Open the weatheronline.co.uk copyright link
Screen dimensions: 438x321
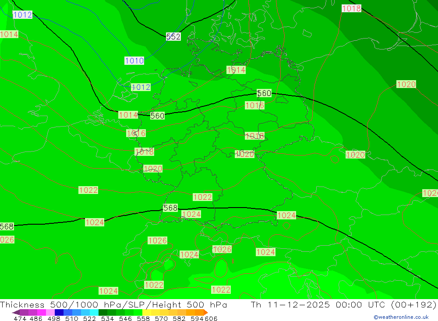(x=401, y=317)
